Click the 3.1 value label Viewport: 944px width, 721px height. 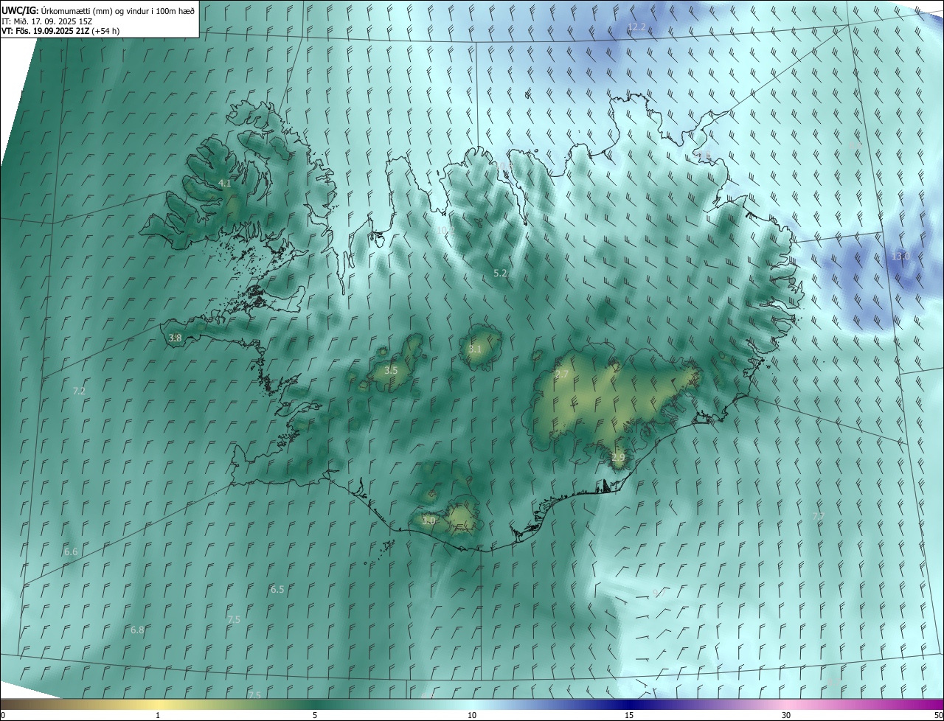[475, 349]
